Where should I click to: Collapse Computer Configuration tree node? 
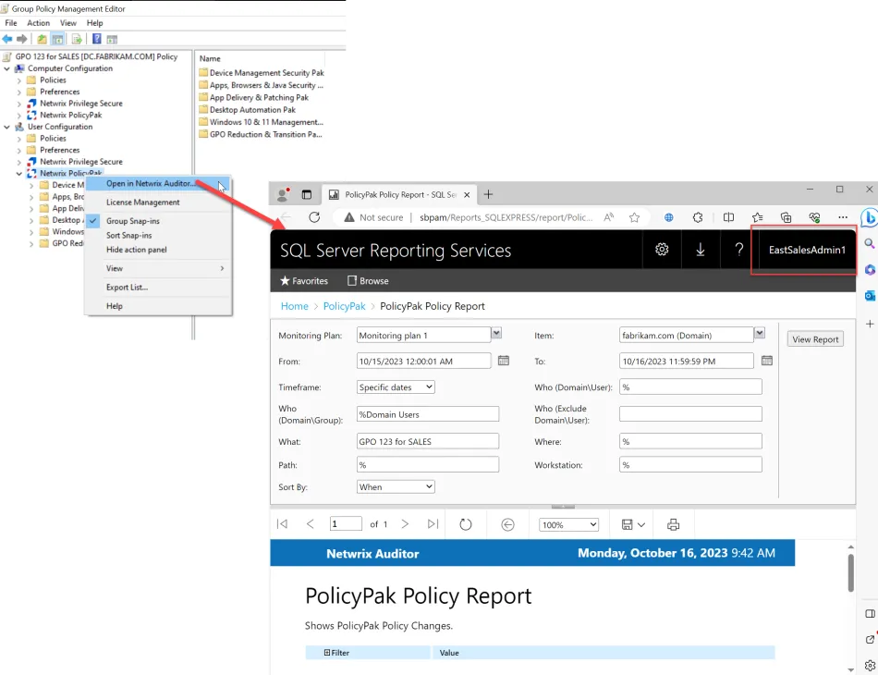[6, 68]
